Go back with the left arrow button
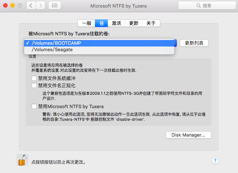The image size is (238, 173). pos(31,5)
